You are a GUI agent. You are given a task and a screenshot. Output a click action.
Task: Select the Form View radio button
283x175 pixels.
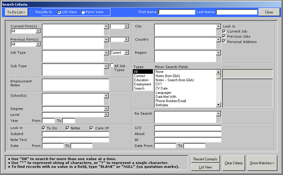(83, 12)
